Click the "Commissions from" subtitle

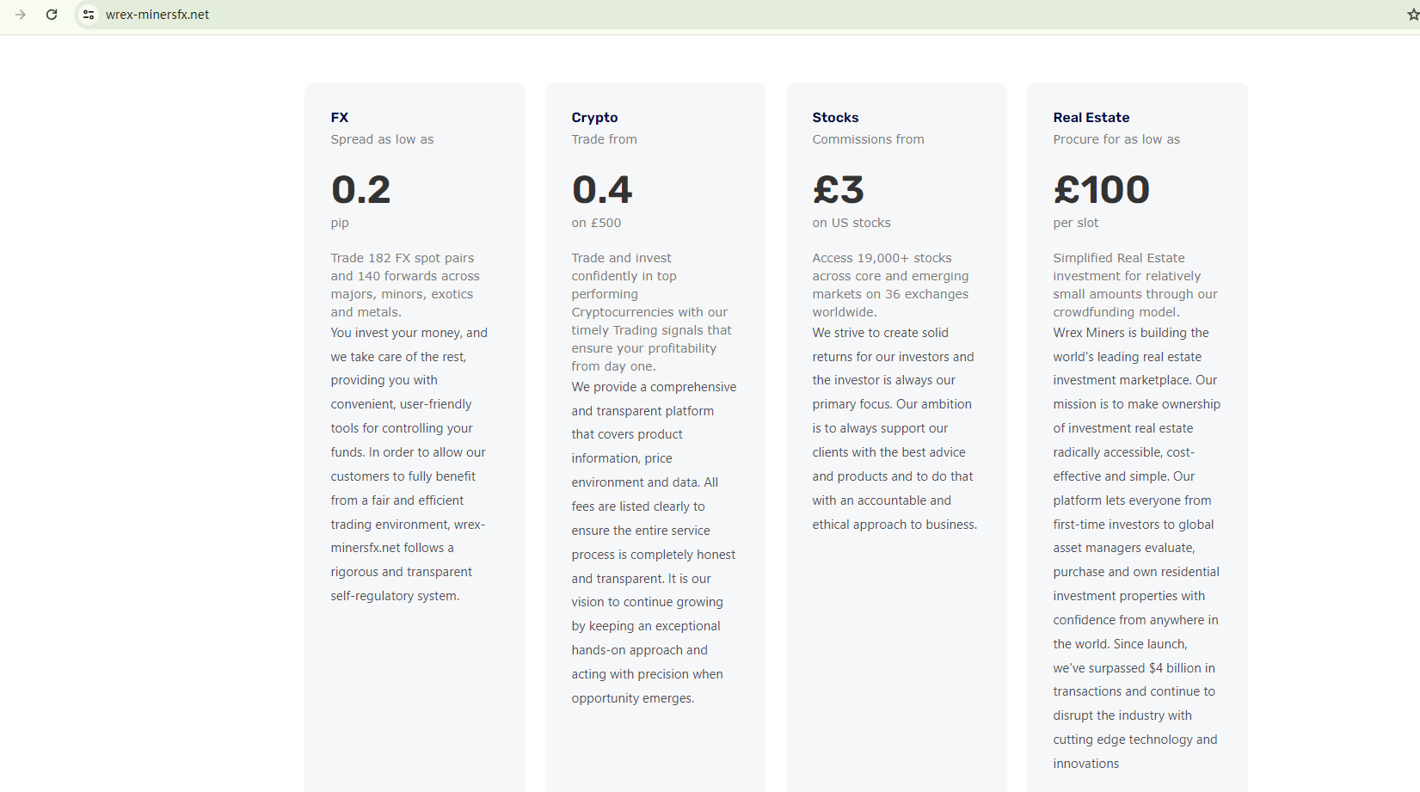pos(868,139)
